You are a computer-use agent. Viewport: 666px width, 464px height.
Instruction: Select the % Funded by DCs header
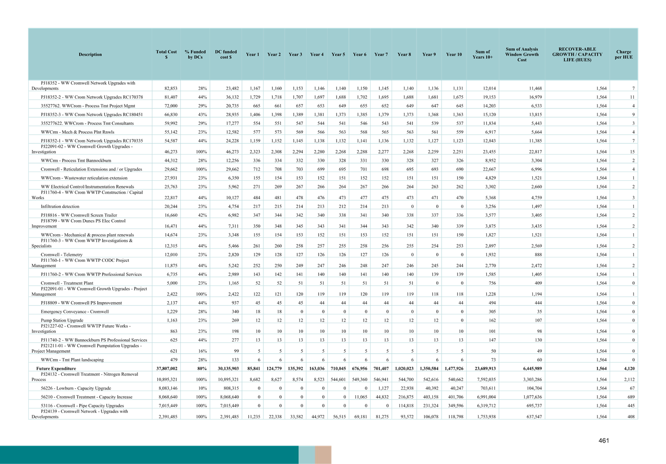click(194, 54)
